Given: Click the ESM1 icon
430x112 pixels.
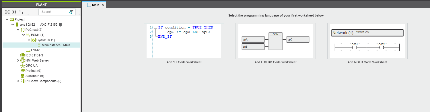Looking at the screenshot, I should (x=28, y=35).
